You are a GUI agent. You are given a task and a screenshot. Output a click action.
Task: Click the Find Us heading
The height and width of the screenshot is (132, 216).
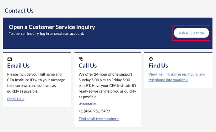[158, 66]
